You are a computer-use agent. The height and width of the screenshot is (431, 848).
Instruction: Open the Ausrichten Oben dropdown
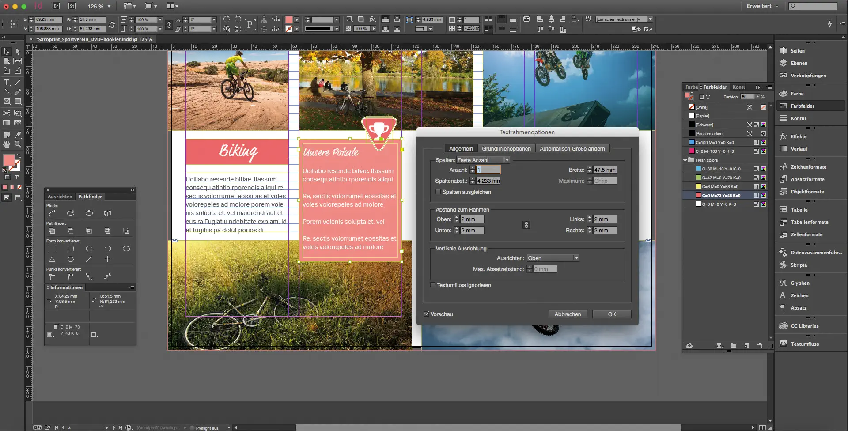(x=552, y=258)
